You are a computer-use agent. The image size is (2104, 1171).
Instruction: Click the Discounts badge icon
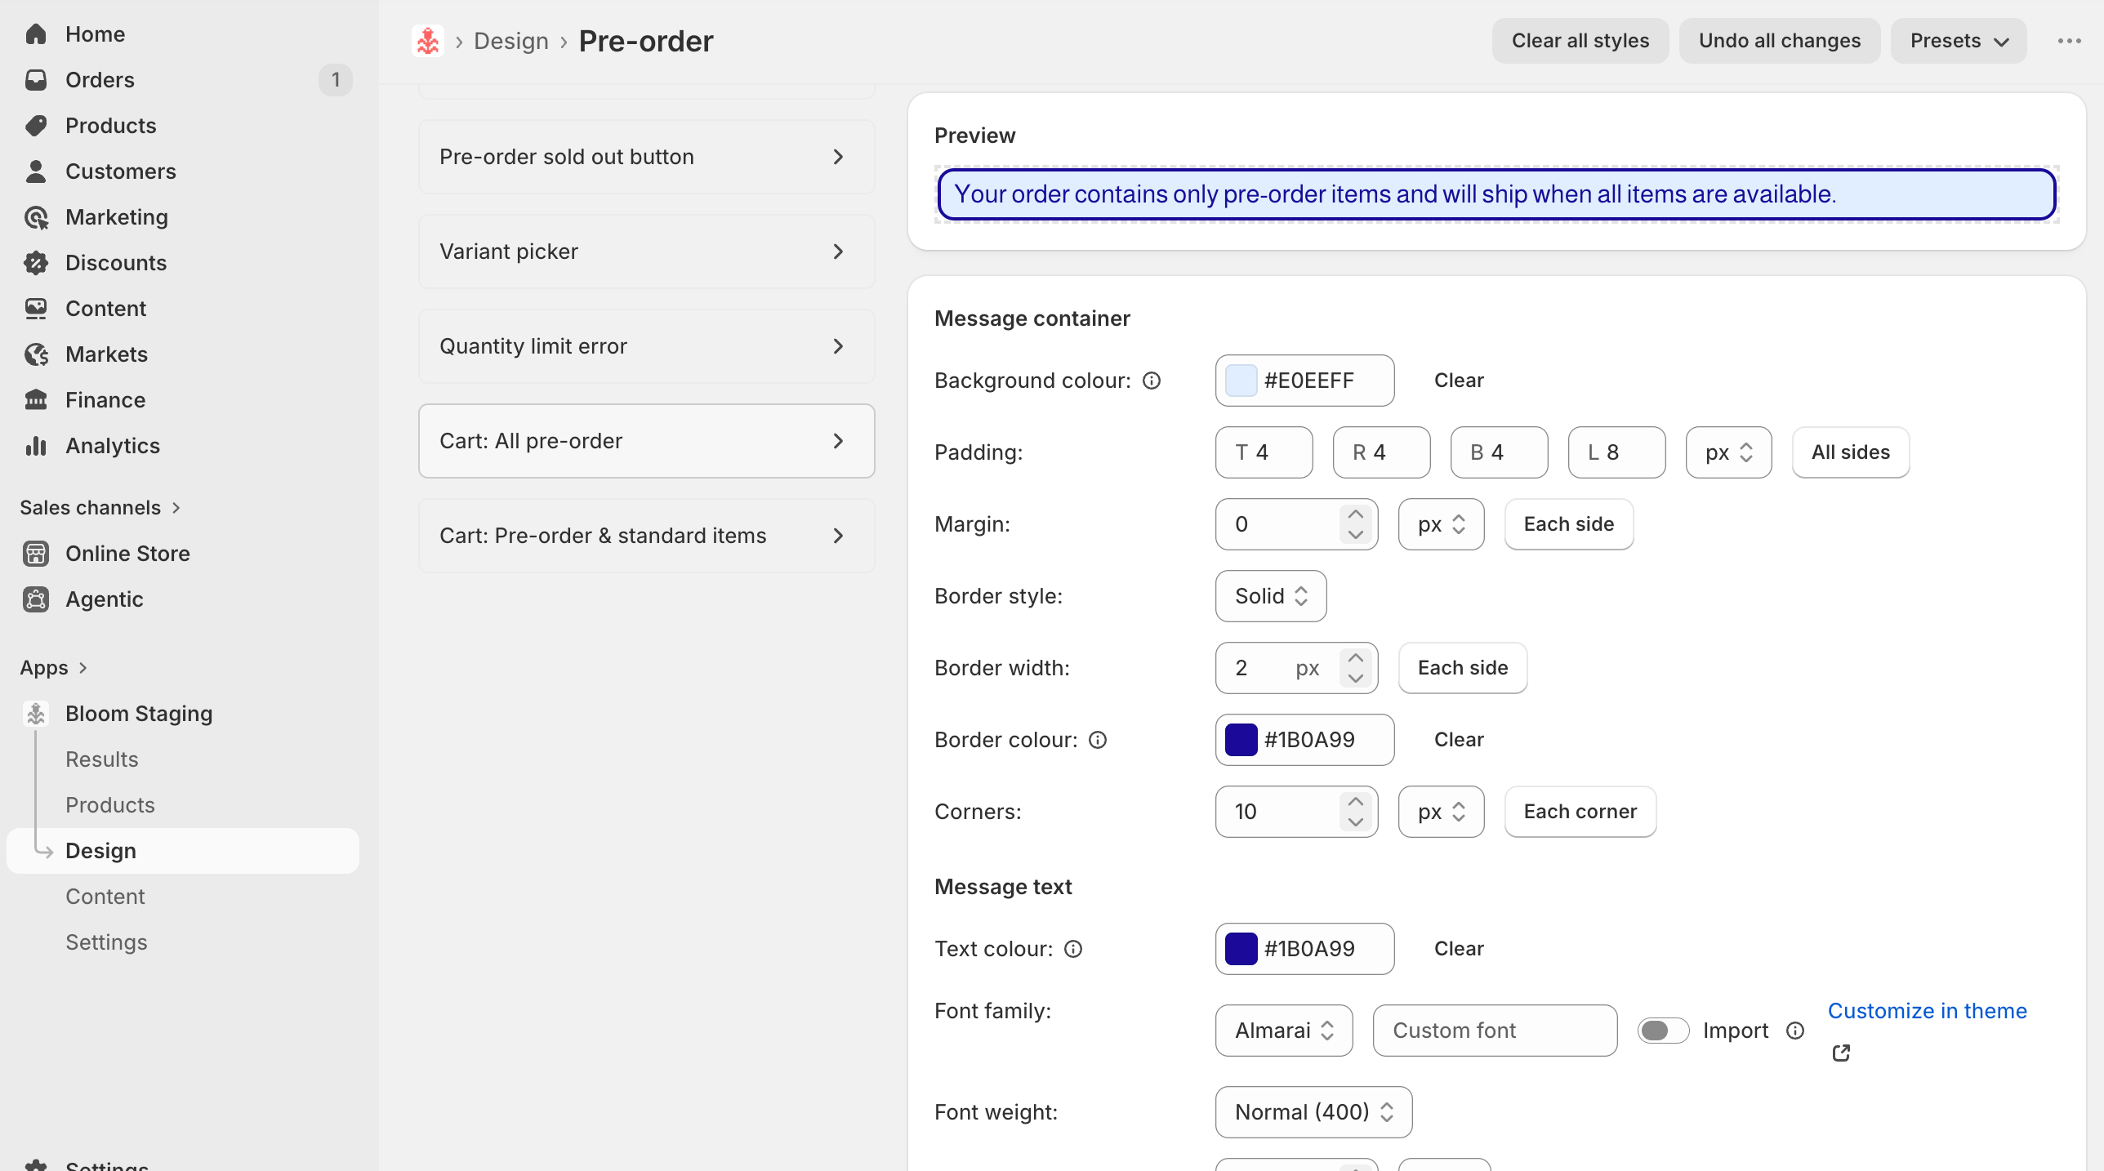tap(36, 263)
